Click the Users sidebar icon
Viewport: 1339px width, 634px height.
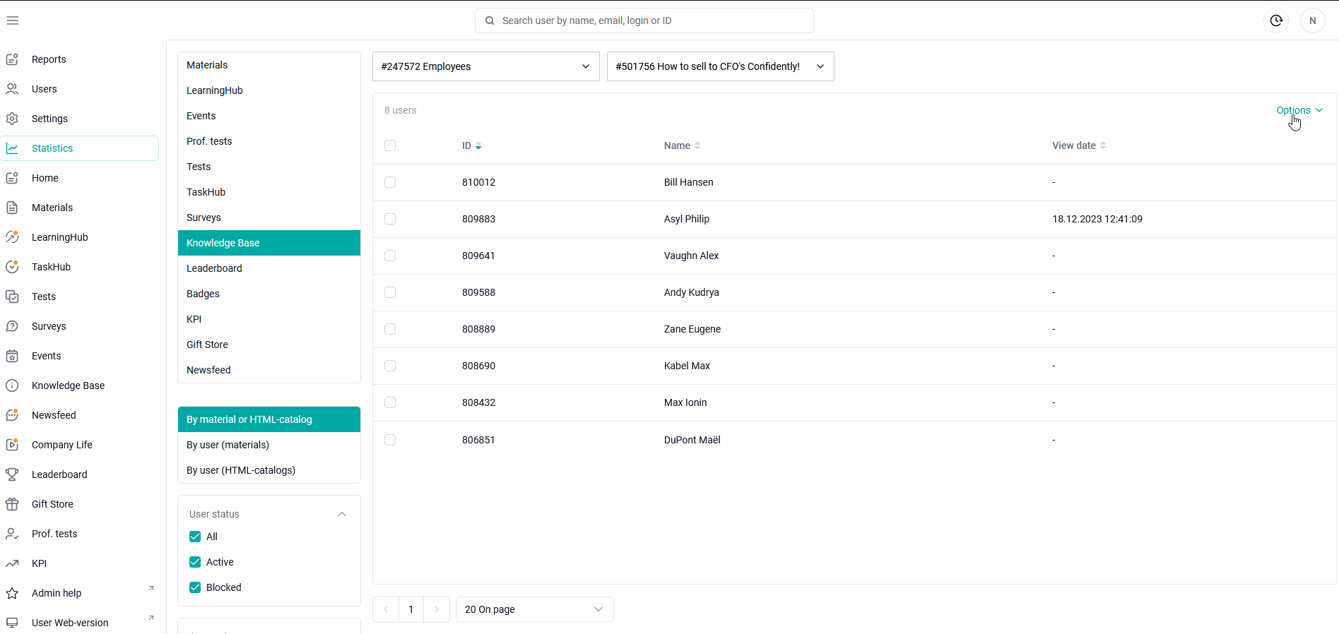12,89
